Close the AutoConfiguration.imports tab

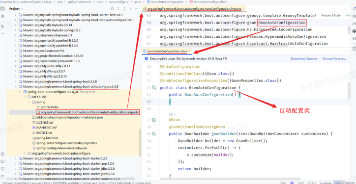coord(243,9)
